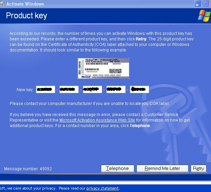Click the COA label example image

click(103, 68)
